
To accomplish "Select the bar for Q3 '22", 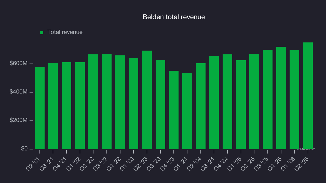I will tap(107, 101).
